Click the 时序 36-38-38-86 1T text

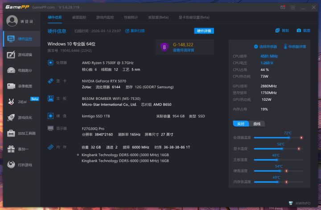pos(172,147)
